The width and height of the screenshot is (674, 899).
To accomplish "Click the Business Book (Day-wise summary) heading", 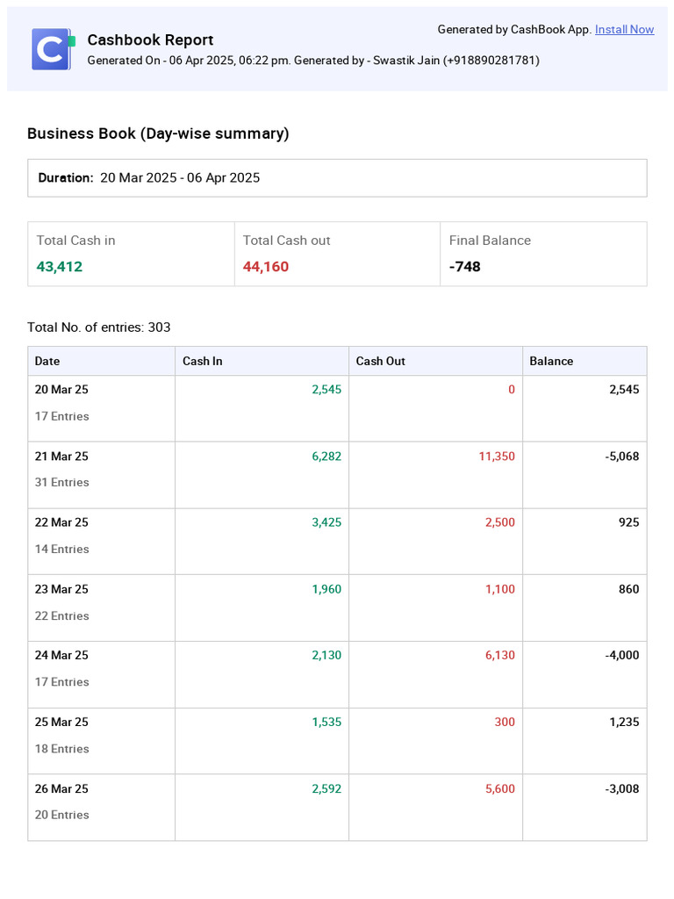I will pyautogui.click(x=158, y=133).
